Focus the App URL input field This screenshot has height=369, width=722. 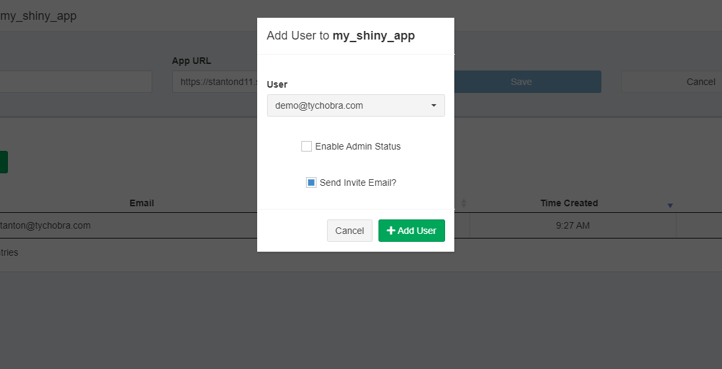click(x=214, y=82)
